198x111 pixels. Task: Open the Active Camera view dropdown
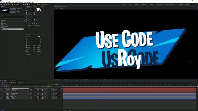coord(92,80)
